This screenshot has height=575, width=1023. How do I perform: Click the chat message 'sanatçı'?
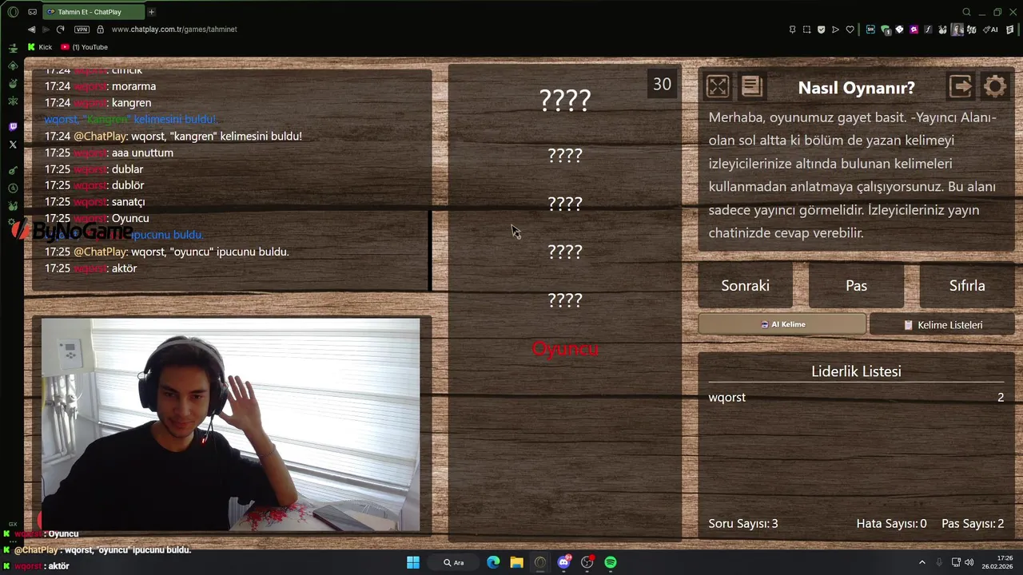tap(128, 202)
